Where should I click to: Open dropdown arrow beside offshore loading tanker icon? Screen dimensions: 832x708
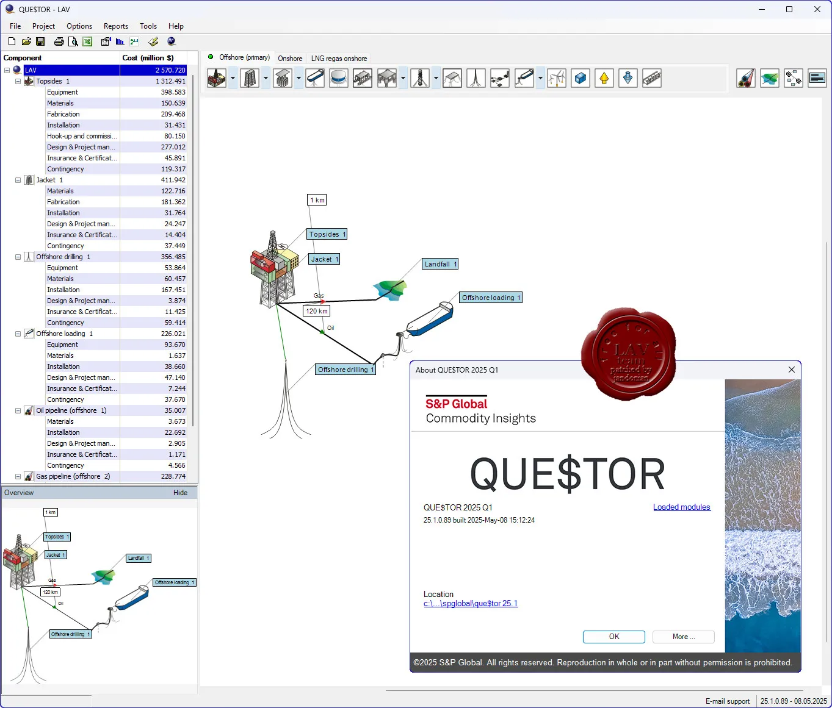click(x=540, y=78)
